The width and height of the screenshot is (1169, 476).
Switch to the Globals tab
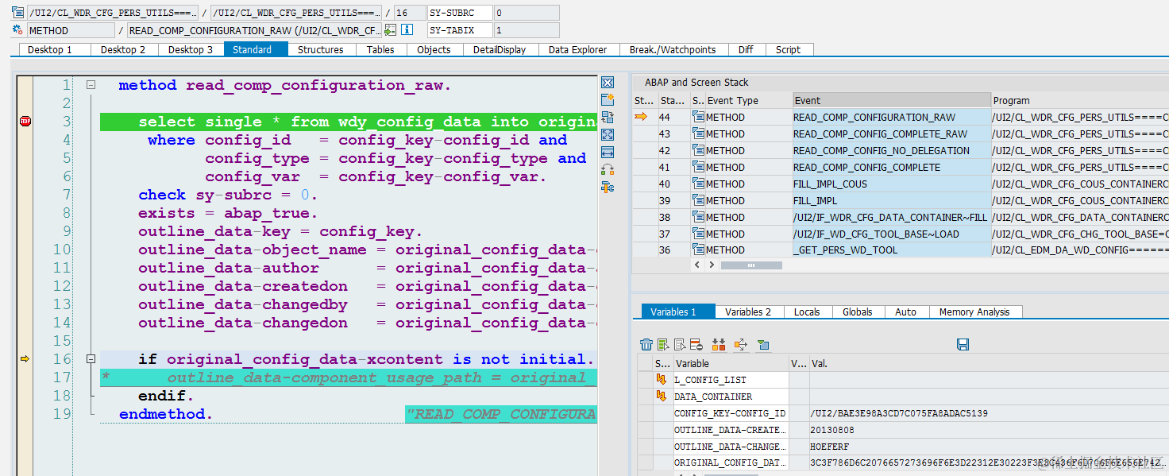858,312
